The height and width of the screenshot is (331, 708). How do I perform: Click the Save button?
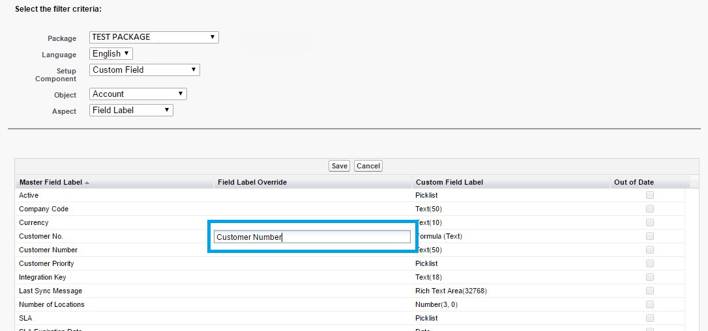tap(339, 166)
